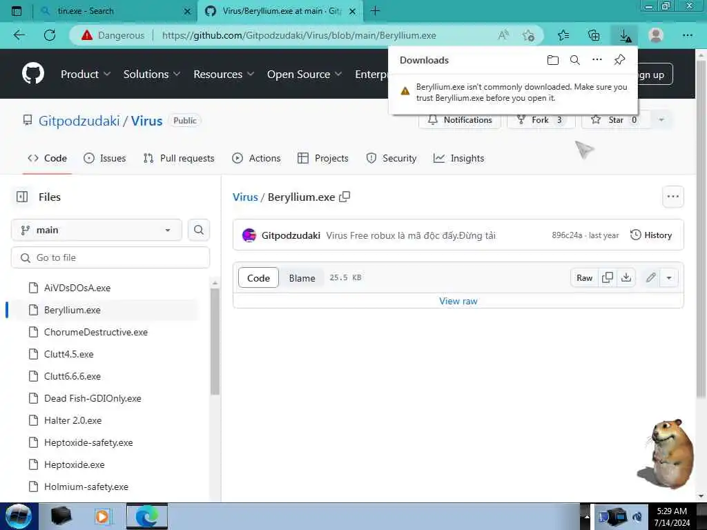Open more options in Downloads panel

tap(597, 59)
